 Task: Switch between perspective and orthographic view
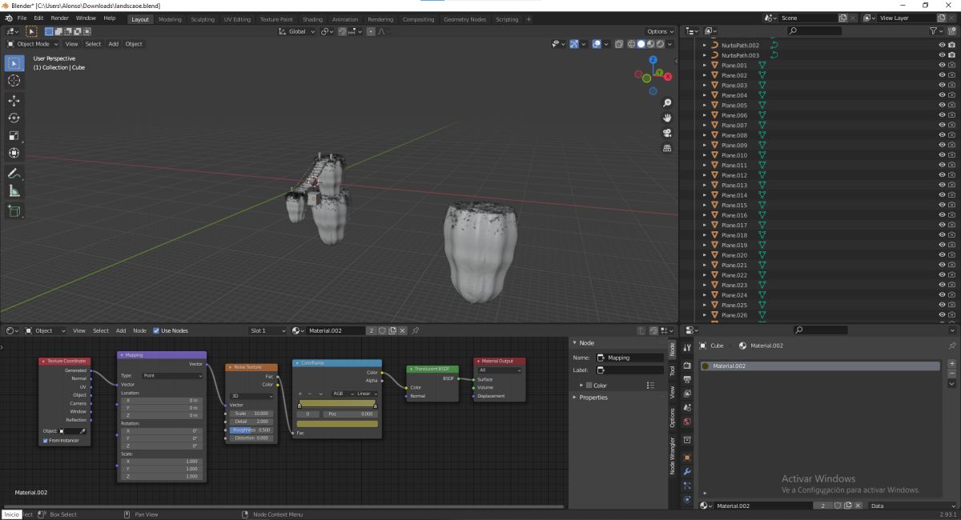click(x=667, y=148)
